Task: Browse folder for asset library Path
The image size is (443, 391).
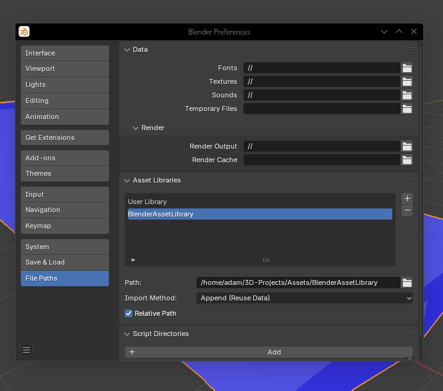Action: (407, 282)
